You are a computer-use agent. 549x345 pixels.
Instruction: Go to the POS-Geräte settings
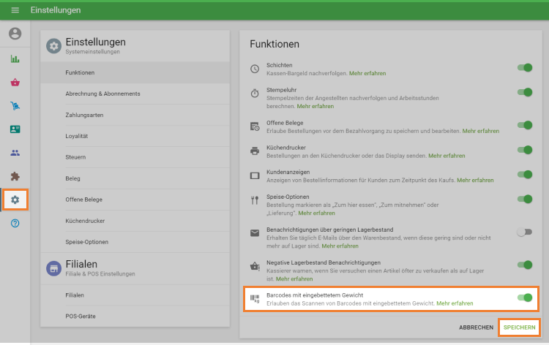click(x=81, y=316)
